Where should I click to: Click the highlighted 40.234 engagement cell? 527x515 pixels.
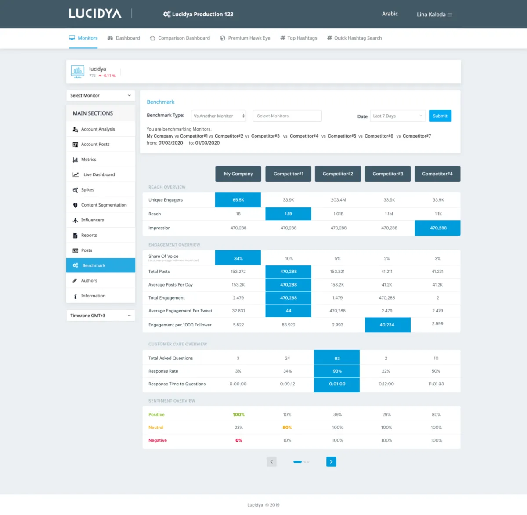click(388, 325)
